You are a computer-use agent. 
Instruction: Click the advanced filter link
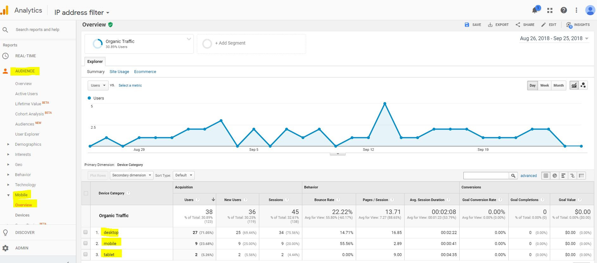[529, 176]
